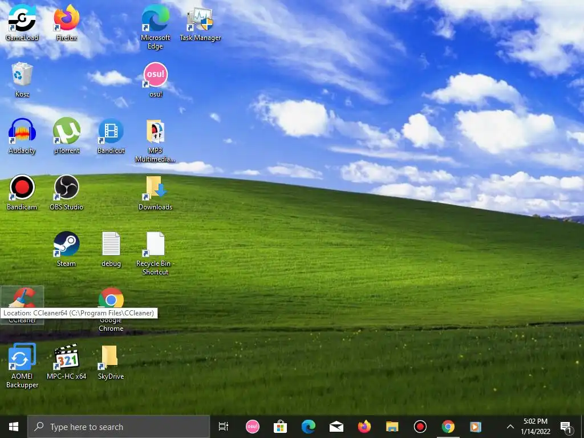The width and height of the screenshot is (584, 438).
Task: Open Bandicam from the taskbar
Action: [420, 427]
